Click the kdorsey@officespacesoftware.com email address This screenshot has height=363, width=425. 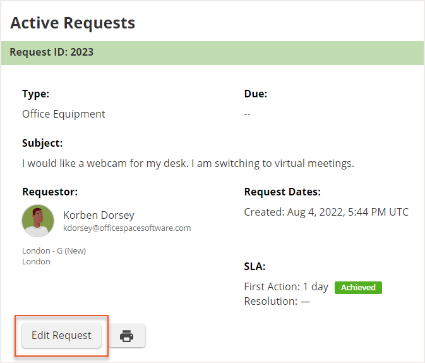click(x=127, y=228)
